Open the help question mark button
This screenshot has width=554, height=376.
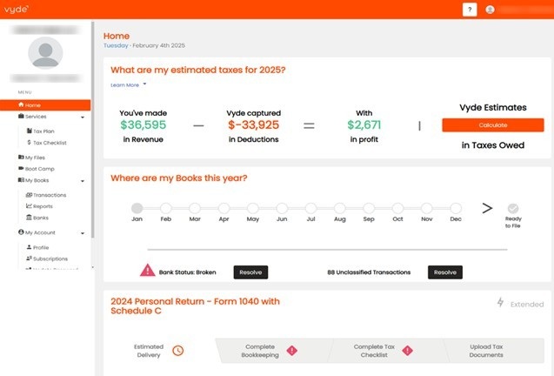click(470, 10)
